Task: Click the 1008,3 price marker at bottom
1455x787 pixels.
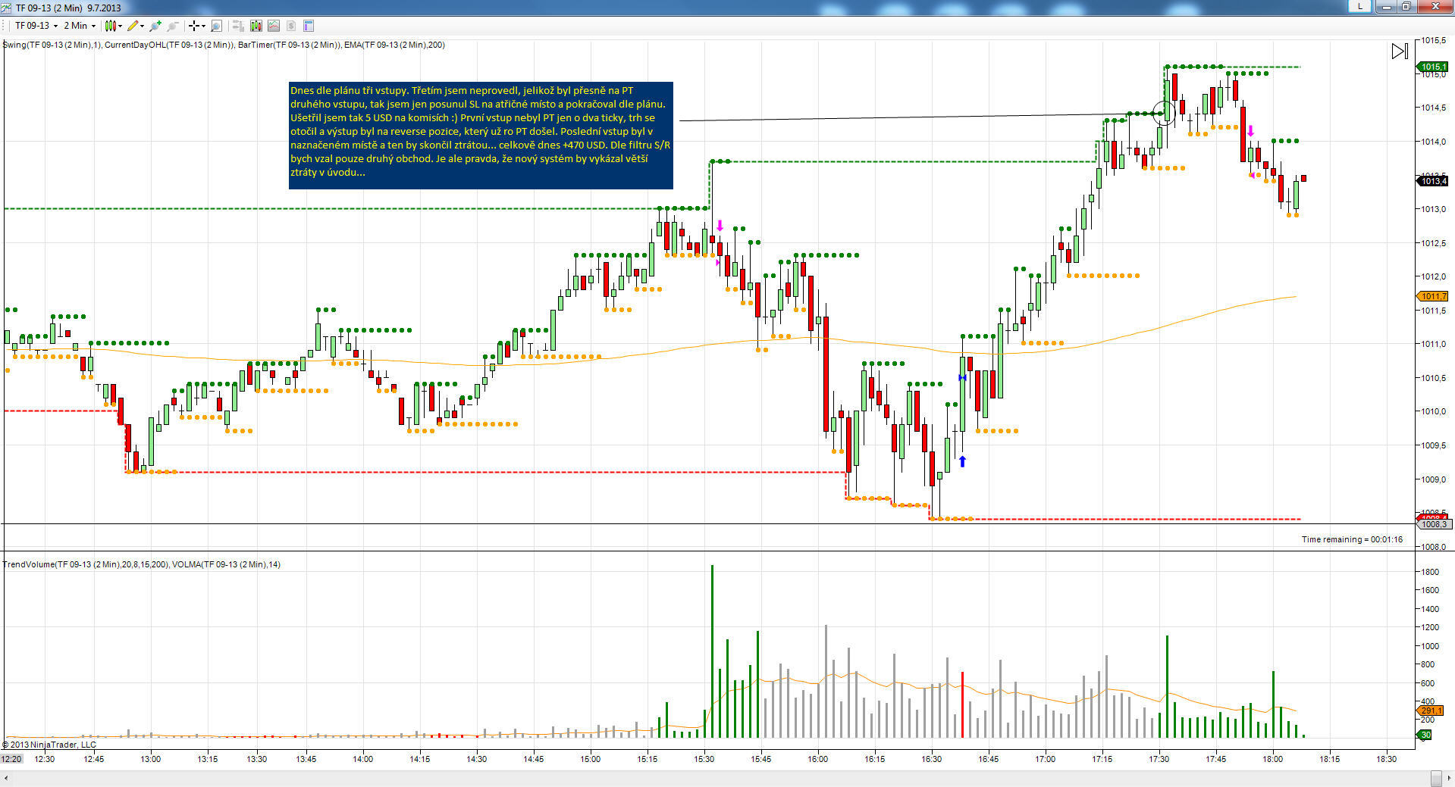Action: [1433, 524]
